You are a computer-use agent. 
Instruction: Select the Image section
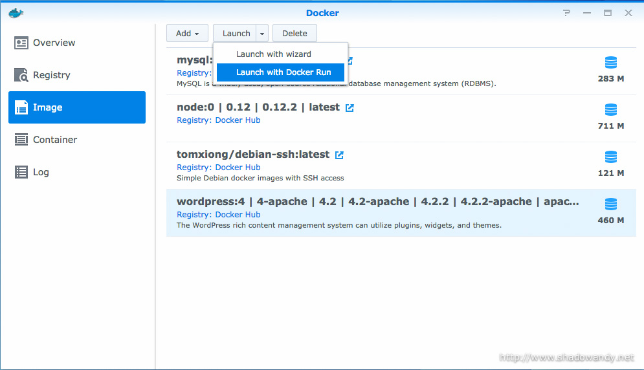(77, 107)
